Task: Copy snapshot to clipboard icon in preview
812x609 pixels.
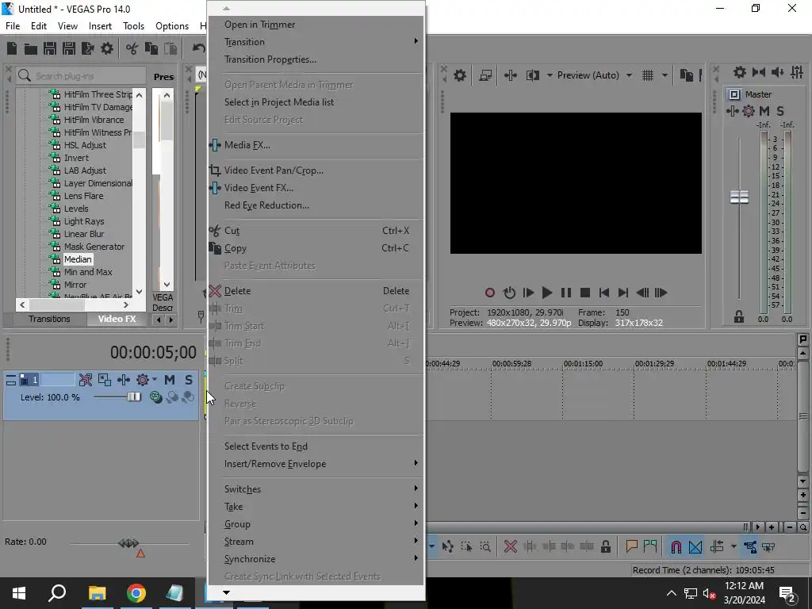Action: [x=686, y=75]
